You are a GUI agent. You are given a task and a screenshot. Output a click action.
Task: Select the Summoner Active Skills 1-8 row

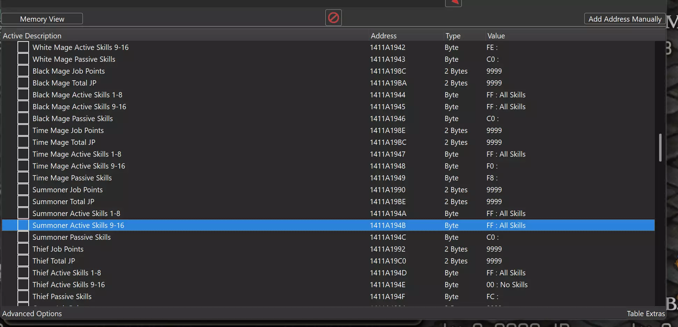(328, 213)
